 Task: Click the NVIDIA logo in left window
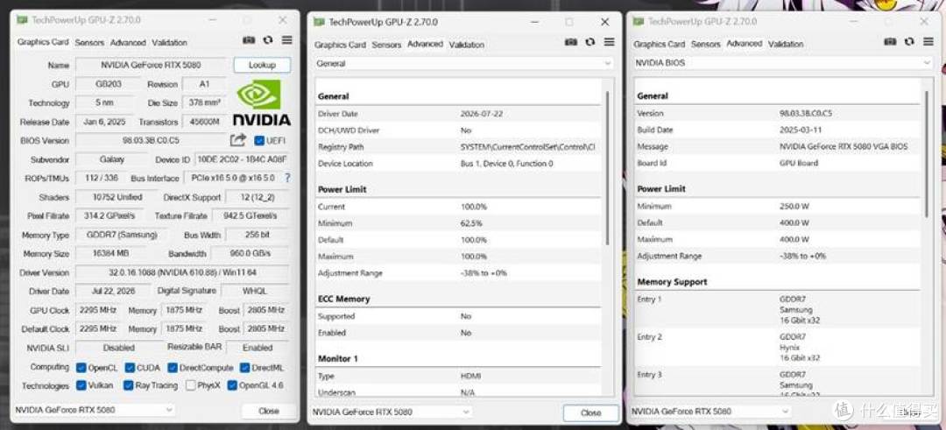click(x=261, y=102)
